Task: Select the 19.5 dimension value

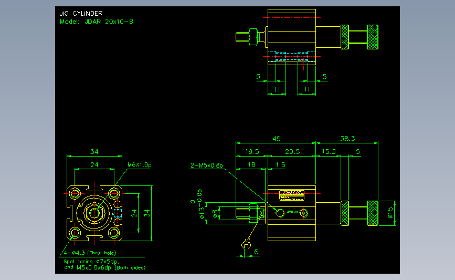Action: pos(252,152)
